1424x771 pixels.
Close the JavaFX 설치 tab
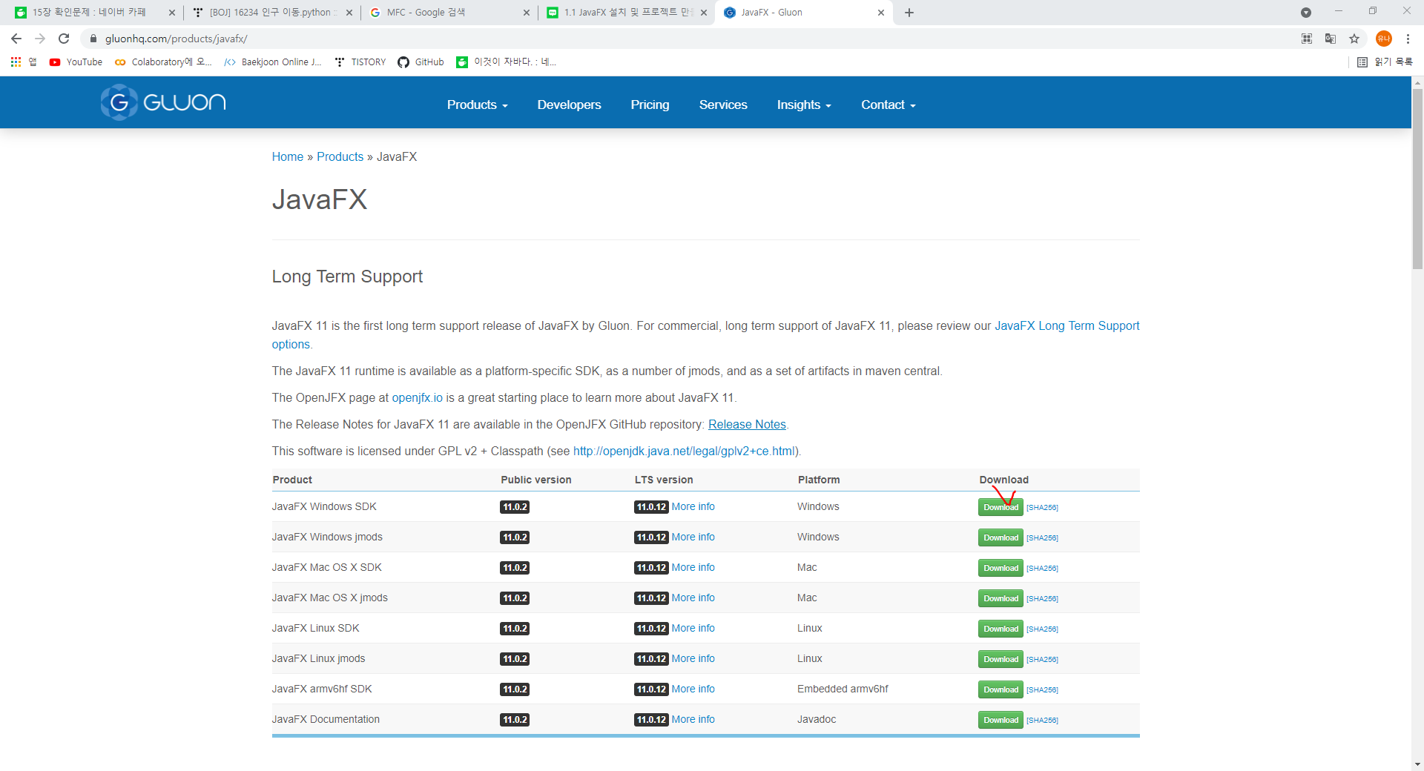click(704, 13)
